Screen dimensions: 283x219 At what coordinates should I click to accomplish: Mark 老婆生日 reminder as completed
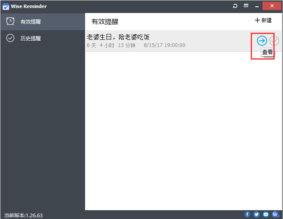(274, 41)
